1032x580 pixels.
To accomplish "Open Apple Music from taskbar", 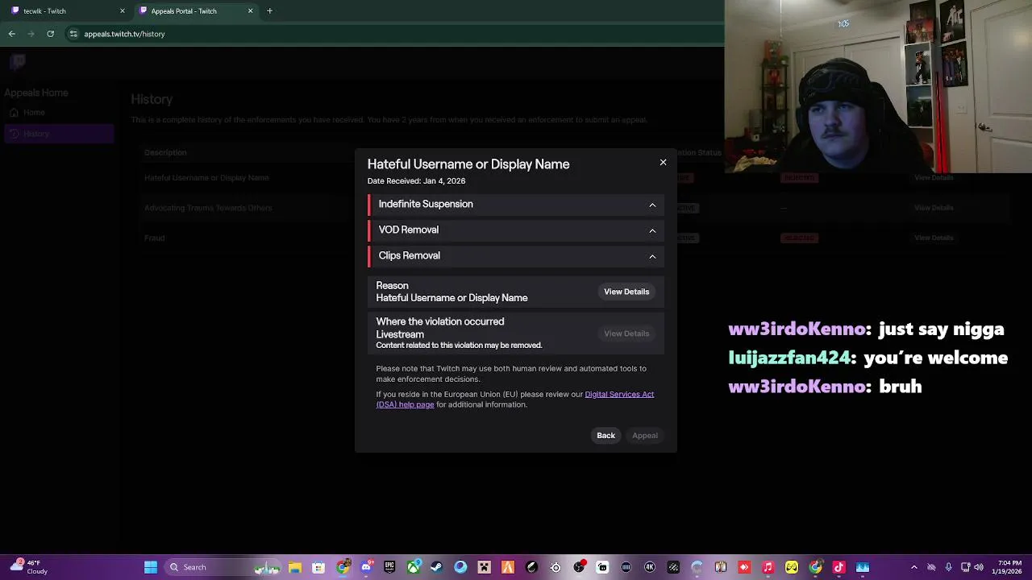I will (768, 567).
